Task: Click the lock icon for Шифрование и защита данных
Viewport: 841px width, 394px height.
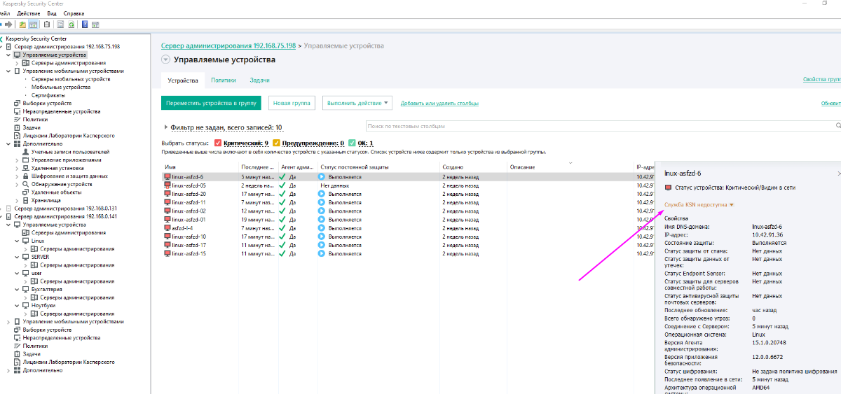Action: coord(25,176)
